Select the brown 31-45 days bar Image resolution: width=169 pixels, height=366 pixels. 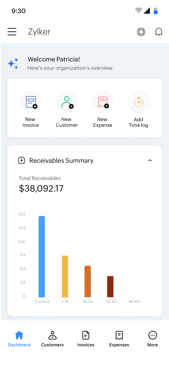coord(110,287)
